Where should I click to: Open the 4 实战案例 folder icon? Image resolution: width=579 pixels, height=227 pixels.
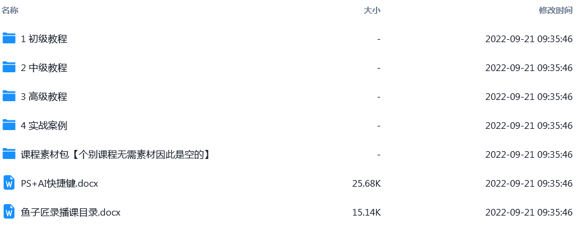point(9,125)
